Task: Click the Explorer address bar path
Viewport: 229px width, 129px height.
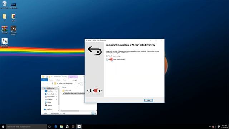Action: 66,83
